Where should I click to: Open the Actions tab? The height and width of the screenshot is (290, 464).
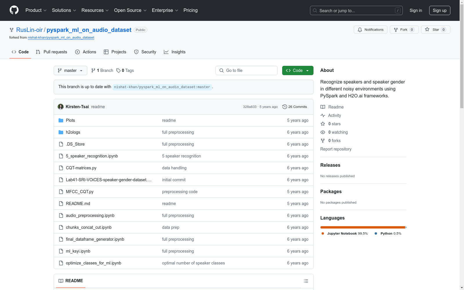[x=86, y=52]
